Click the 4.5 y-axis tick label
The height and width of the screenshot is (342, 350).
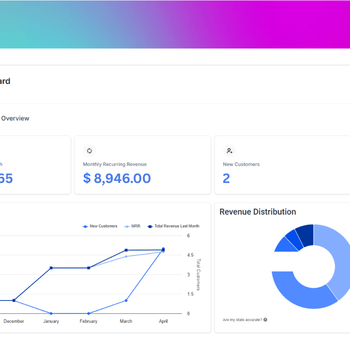click(x=190, y=255)
